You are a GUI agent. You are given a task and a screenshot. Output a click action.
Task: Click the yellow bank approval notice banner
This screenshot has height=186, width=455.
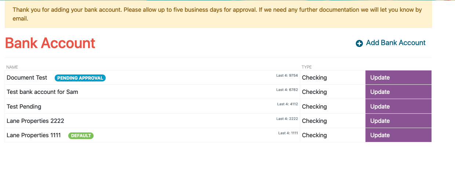218,14
